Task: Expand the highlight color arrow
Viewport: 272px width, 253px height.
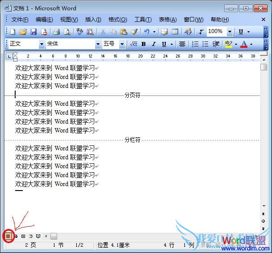Action: [x=236, y=44]
